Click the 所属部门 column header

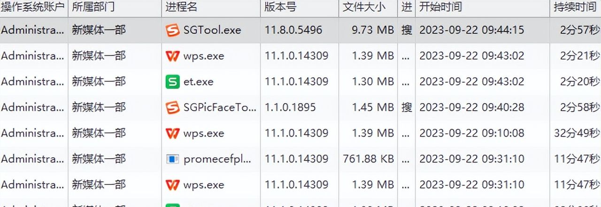93,7
